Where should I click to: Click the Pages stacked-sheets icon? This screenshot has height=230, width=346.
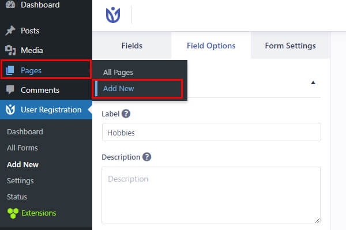[x=10, y=70]
